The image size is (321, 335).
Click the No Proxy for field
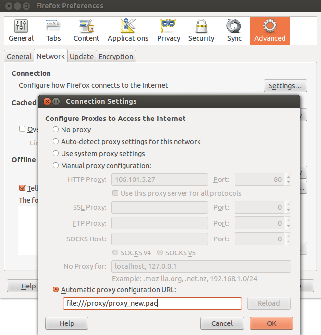[201, 266]
